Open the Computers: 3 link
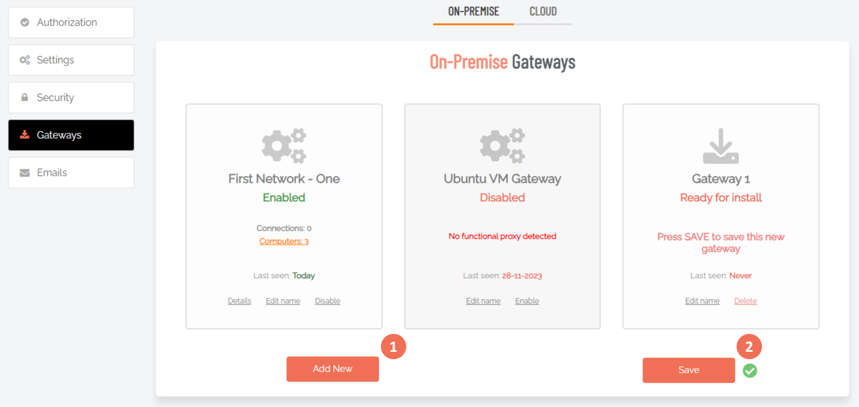 point(284,242)
